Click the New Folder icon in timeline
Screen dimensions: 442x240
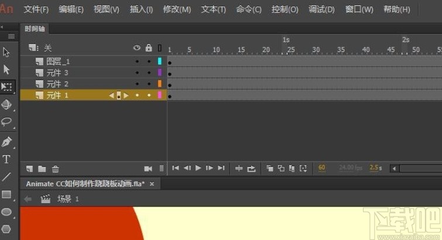42,169
